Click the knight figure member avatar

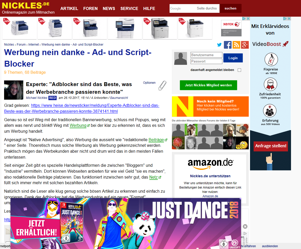(x=242, y=130)
